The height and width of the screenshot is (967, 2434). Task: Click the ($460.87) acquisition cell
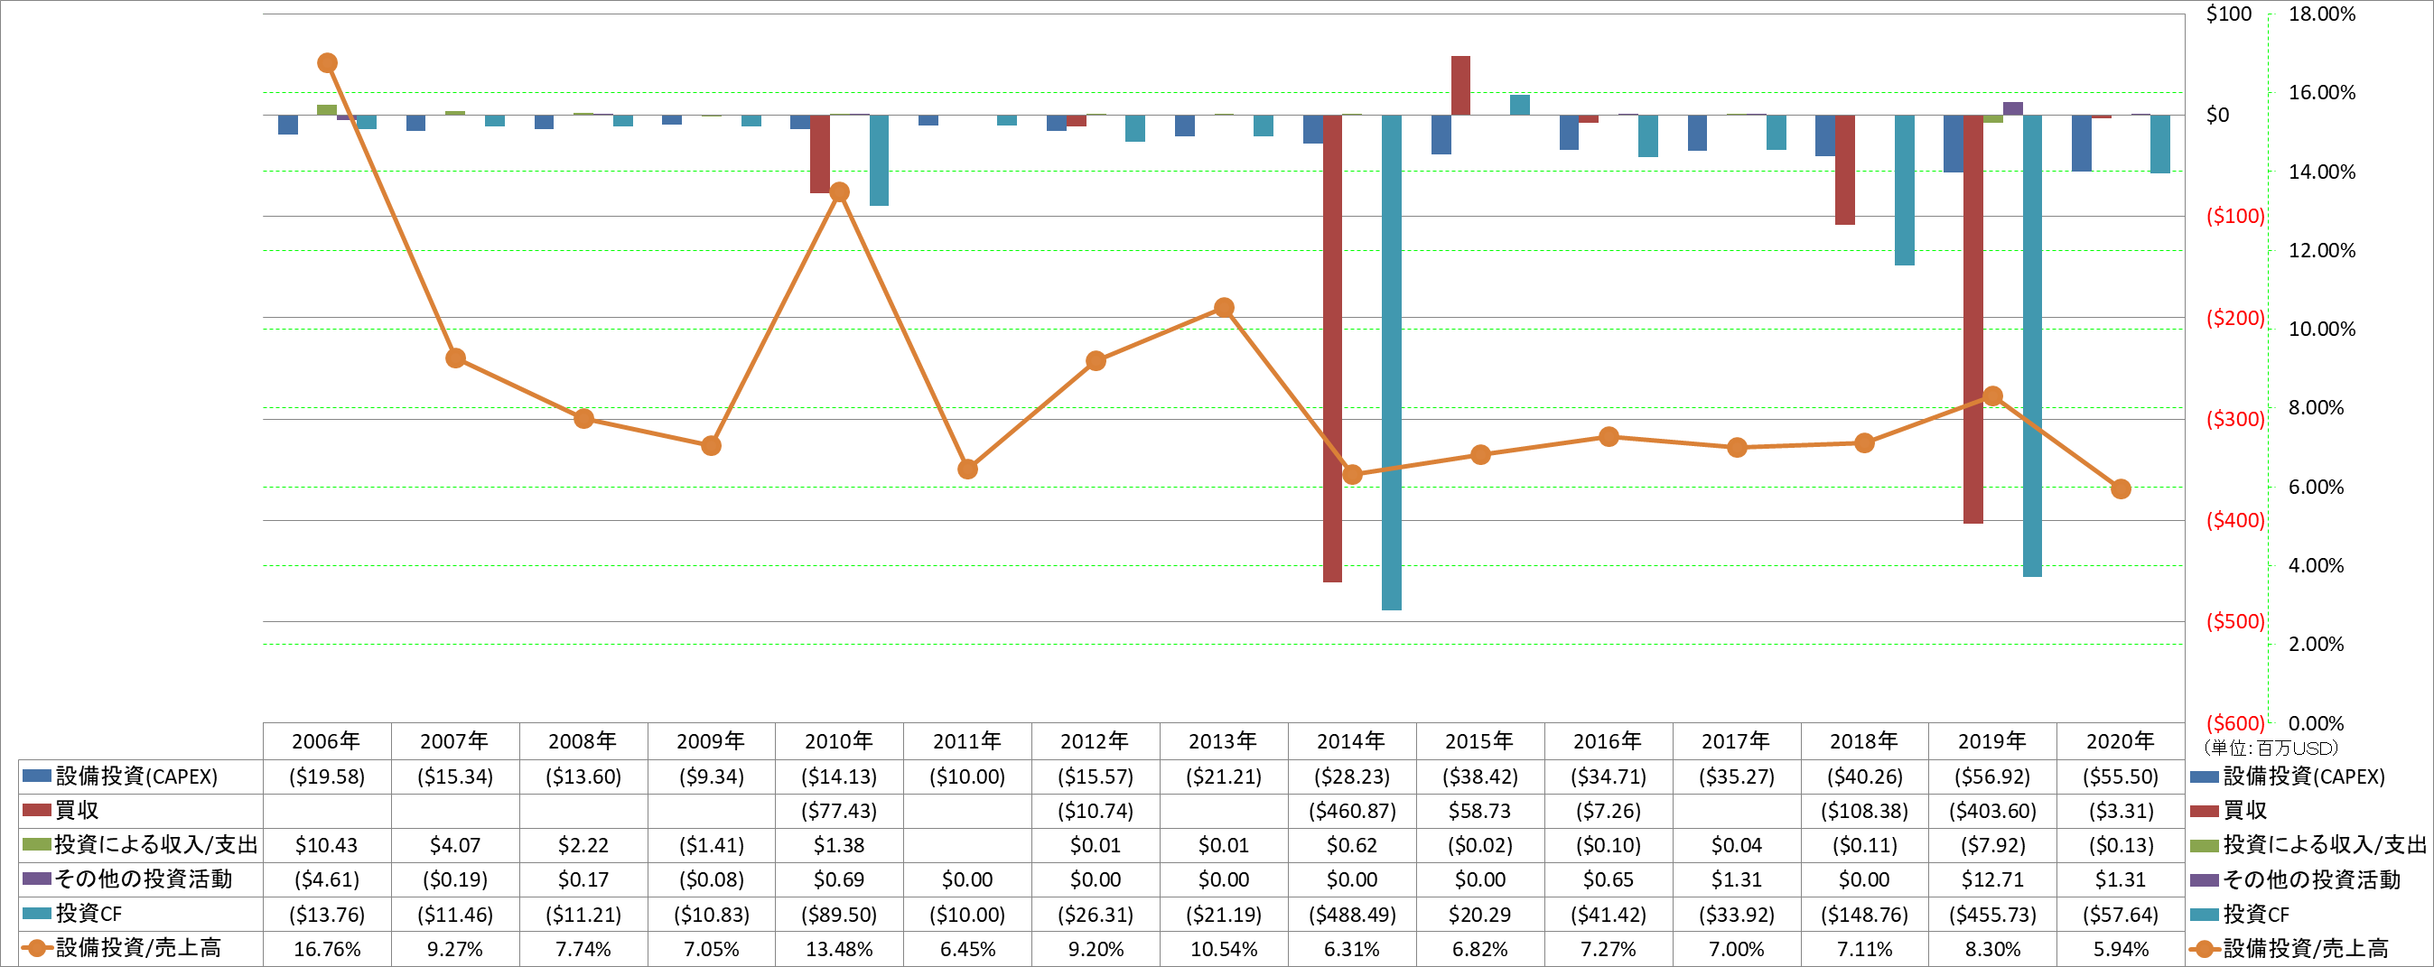coord(1351,811)
